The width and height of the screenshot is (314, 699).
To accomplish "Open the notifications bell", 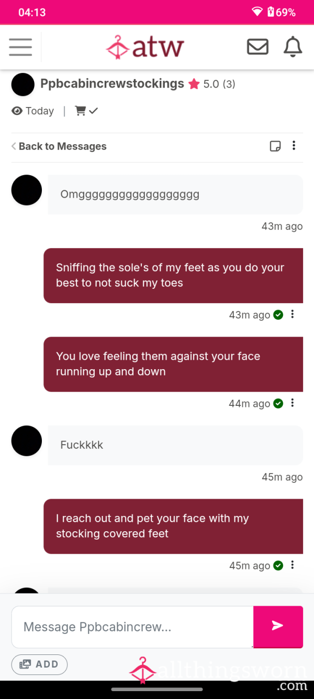I will click(x=293, y=47).
